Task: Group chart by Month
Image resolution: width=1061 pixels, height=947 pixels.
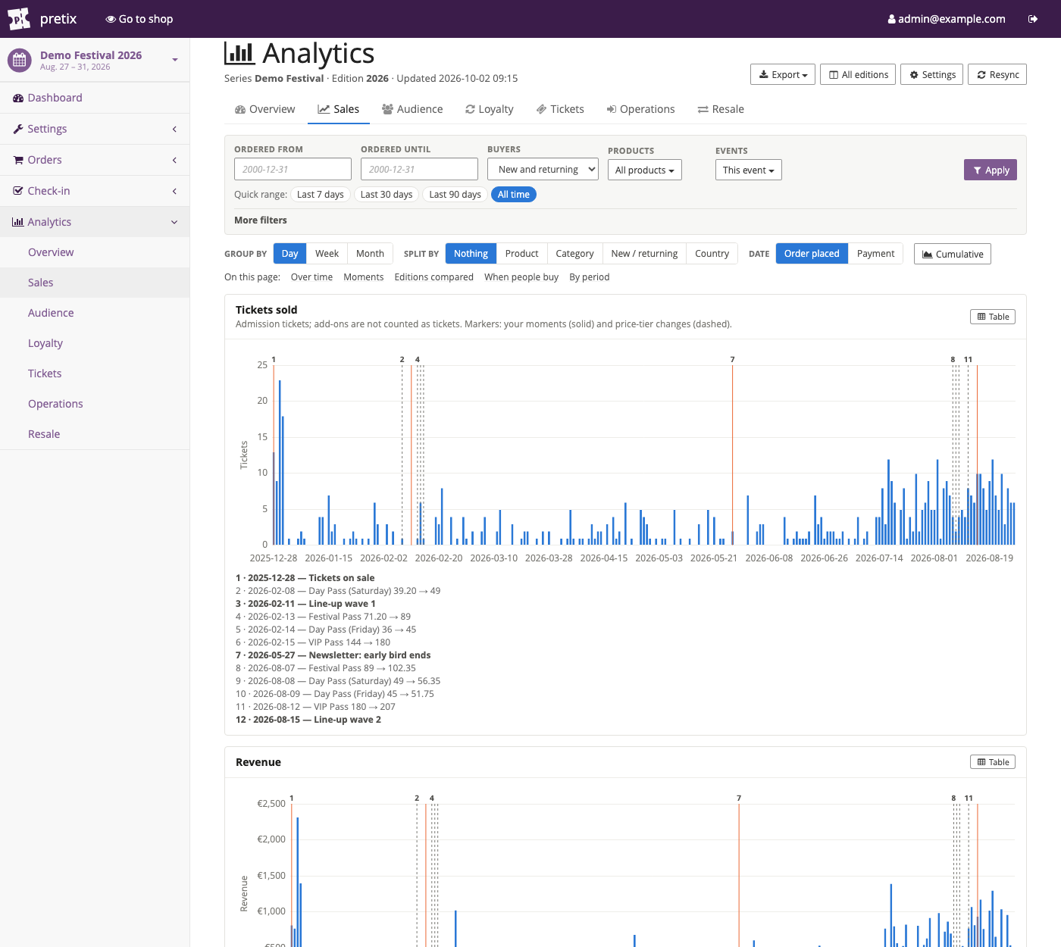Action: 370,254
